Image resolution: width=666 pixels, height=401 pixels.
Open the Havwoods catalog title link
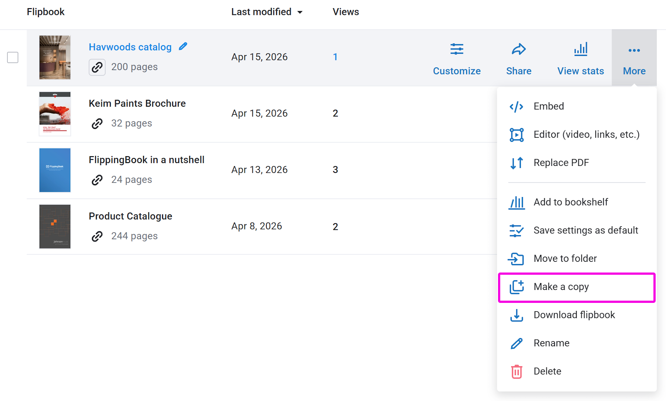(x=130, y=47)
